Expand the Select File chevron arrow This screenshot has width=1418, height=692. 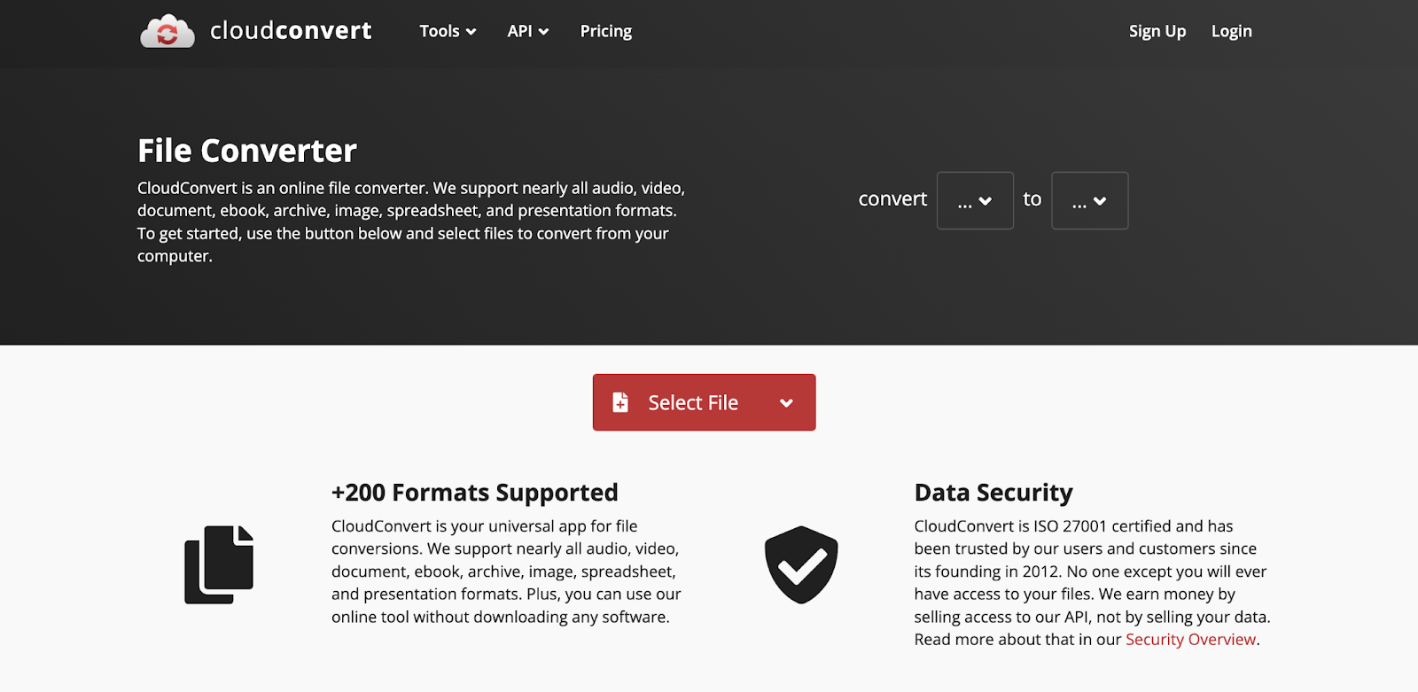point(786,403)
